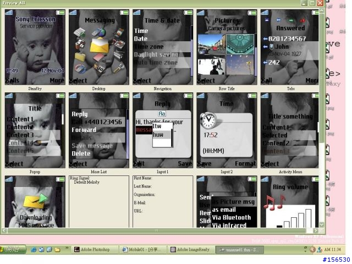The height and width of the screenshot is (264, 352).
Task: Click the 17:52 time value
Action: click(x=211, y=135)
